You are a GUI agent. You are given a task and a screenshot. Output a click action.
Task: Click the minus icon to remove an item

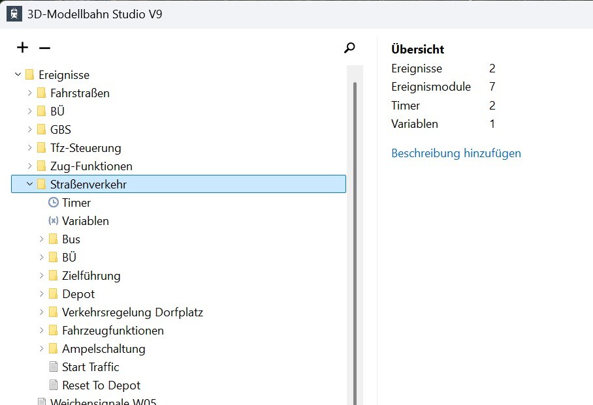(44, 48)
